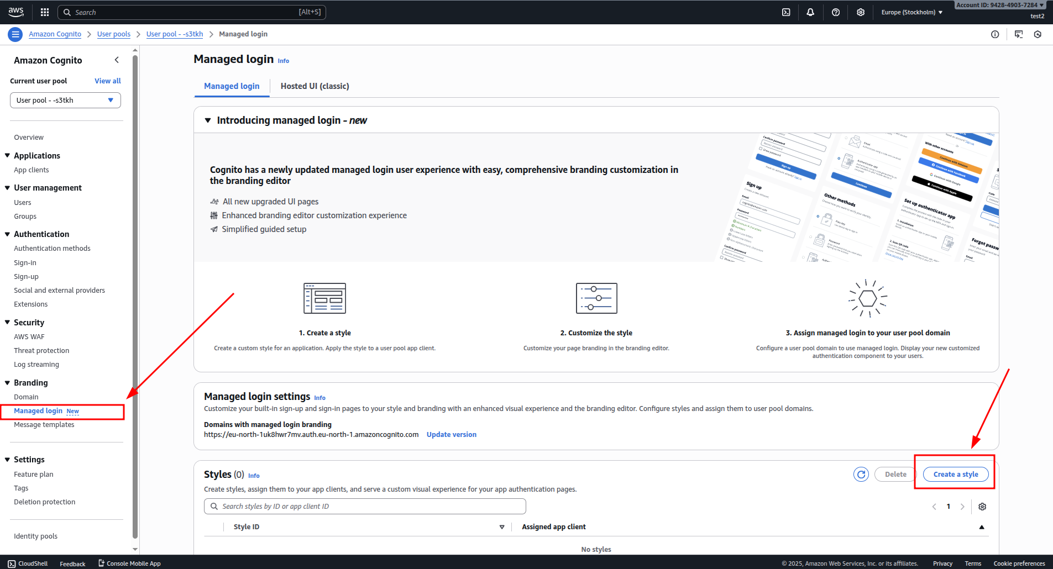The height and width of the screenshot is (569, 1053).
Task: Focus the Search styles by ID field
Action: pyautogui.click(x=365, y=507)
